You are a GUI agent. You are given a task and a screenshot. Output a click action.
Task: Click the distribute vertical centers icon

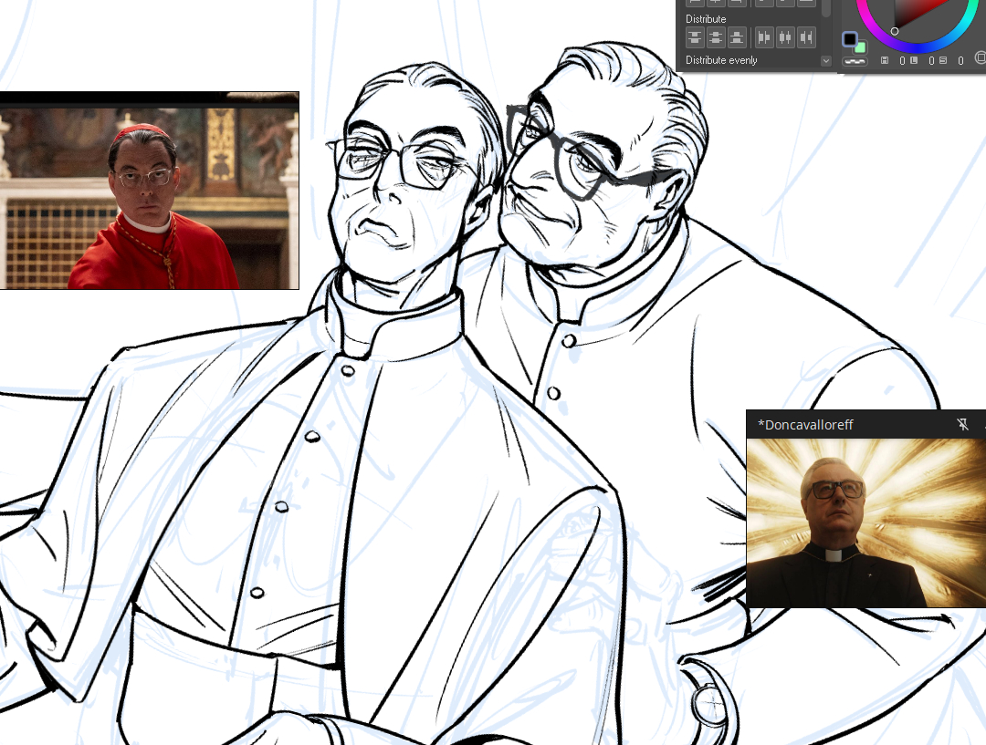click(x=716, y=37)
